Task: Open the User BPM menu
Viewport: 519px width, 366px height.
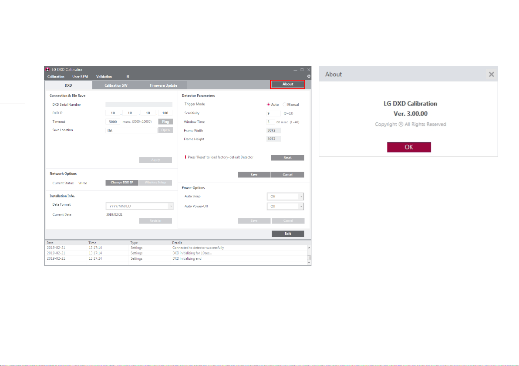Action: 80,77
